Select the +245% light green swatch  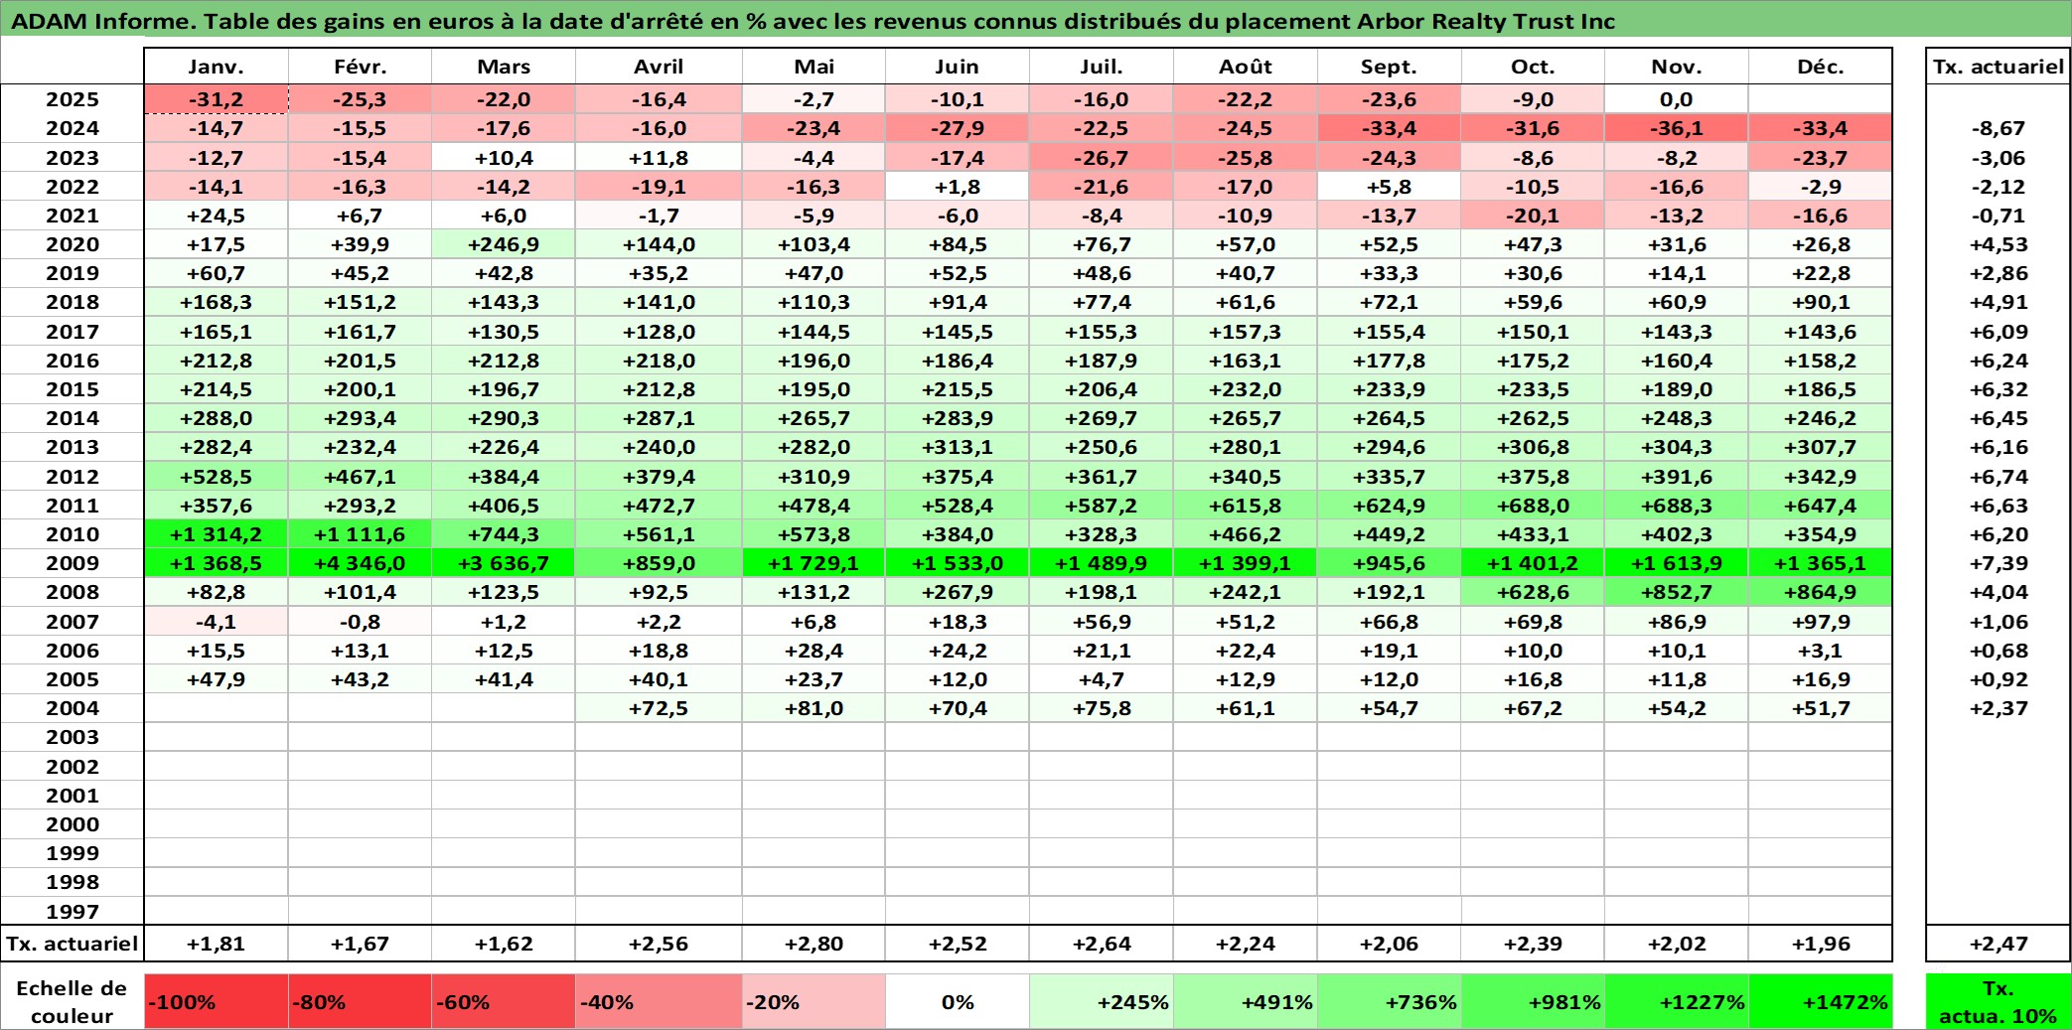pyautogui.click(x=1102, y=1001)
